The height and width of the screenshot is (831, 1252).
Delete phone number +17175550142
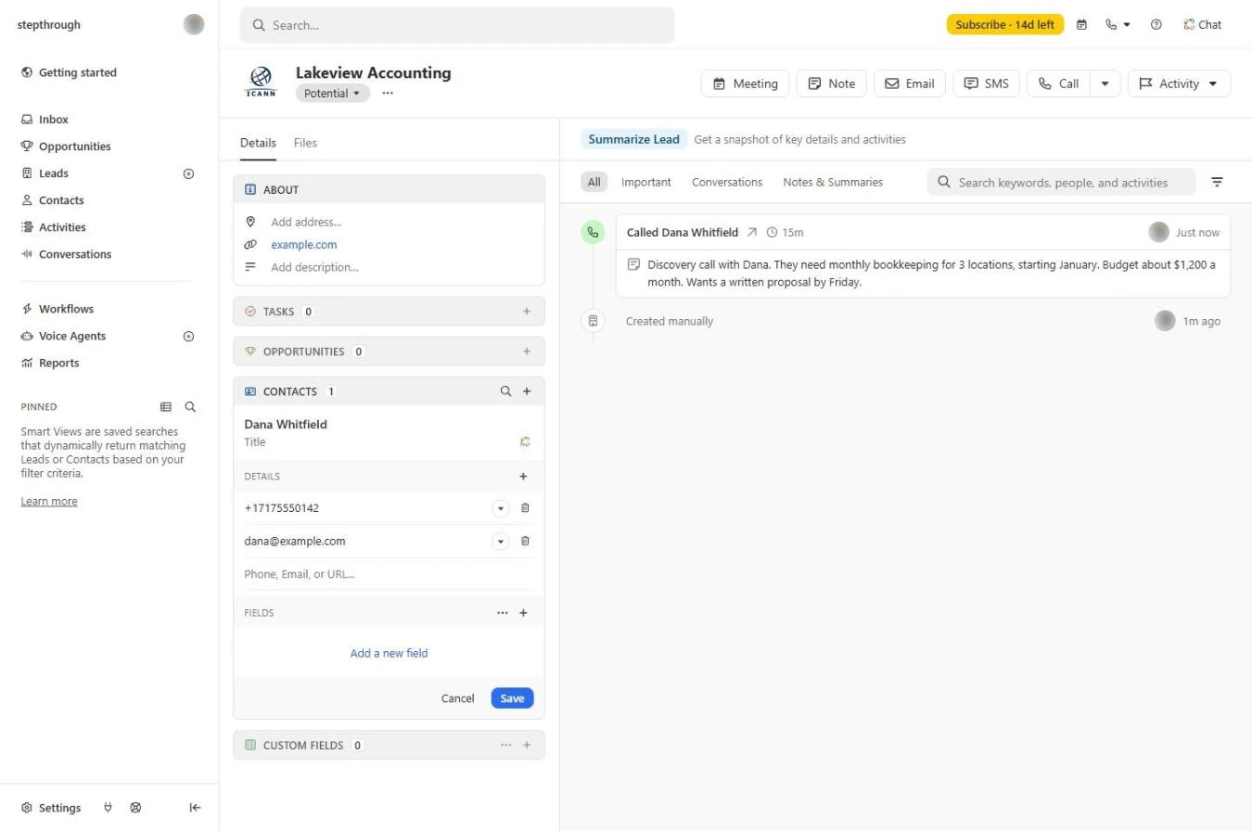coord(525,508)
